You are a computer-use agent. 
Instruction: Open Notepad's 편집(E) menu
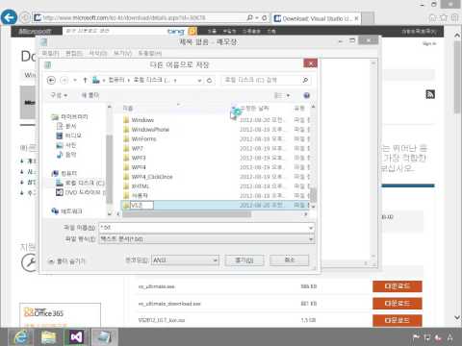(74, 54)
